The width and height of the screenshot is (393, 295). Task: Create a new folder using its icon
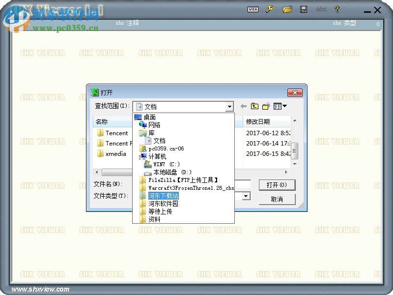(x=267, y=106)
